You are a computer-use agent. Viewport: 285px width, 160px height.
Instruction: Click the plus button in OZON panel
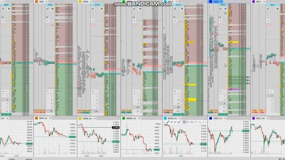(x=93, y=21)
